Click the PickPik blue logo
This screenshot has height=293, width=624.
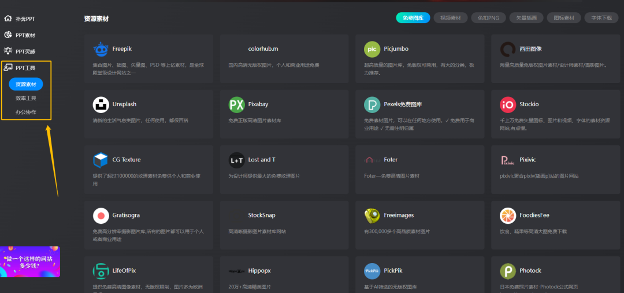(x=372, y=271)
